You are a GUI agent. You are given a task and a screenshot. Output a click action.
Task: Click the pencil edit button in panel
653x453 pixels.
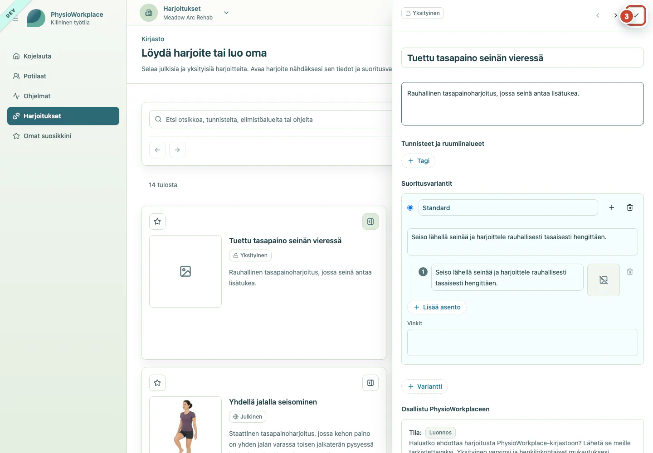click(x=637, y=15)
